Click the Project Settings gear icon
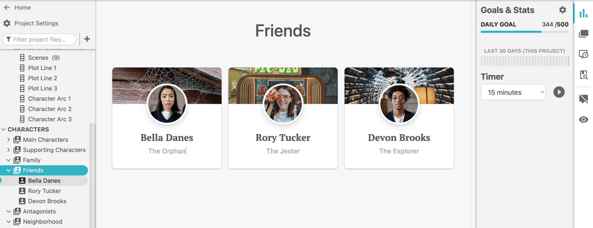The height and width of the screenshot is (228, 593). pos(7,24)
